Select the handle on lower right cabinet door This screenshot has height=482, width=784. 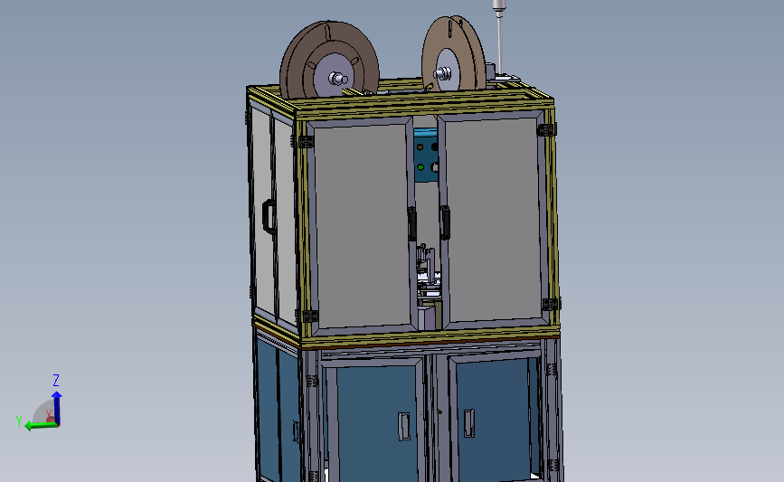[469, 423]
